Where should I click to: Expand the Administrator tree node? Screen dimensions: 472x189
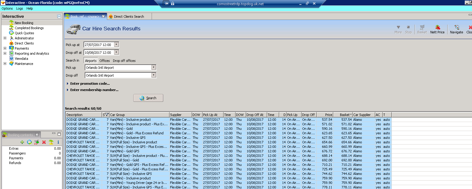point(5,38)
